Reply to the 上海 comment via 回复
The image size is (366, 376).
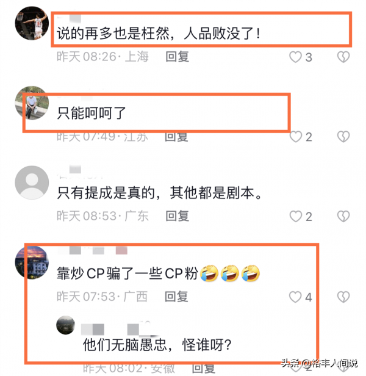(178, 57)
